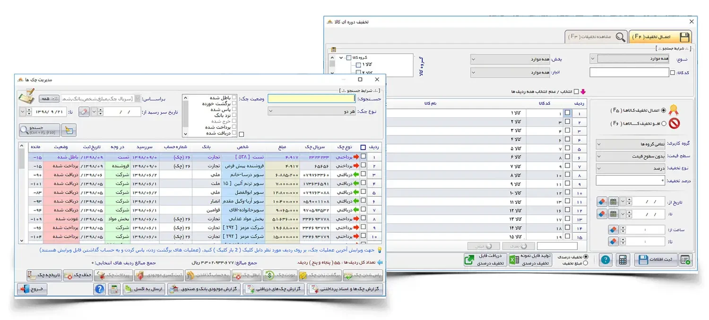The height and width of the screenshot is (320, 709).
Task: Check the 'باطل شده' cheque status checkbox
Action: (x=234, y=97)
